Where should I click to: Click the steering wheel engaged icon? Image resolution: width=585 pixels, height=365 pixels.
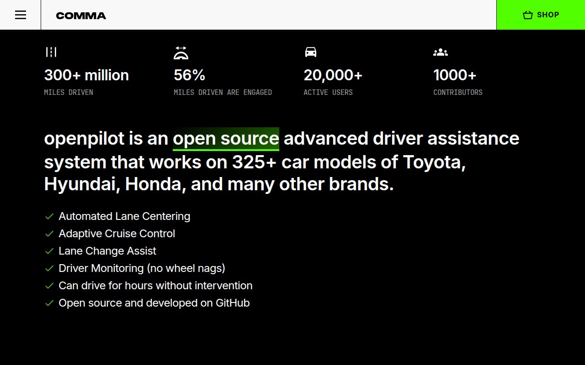(x=181, y=52)
